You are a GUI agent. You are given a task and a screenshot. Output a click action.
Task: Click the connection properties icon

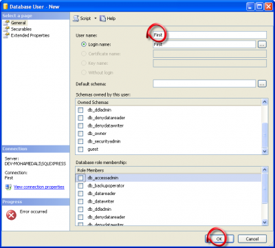(x=8, y=187)
